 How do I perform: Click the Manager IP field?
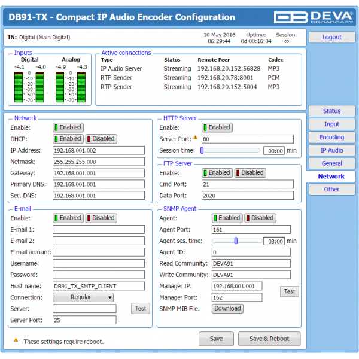(237, 286)
